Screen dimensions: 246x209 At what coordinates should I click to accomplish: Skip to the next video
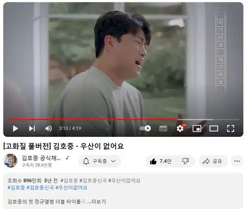[32, 129]
